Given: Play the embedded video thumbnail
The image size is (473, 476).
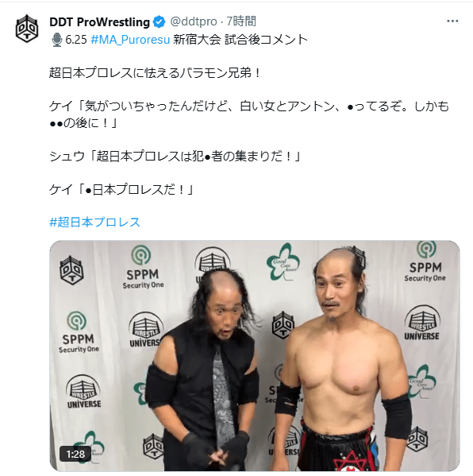Looking at the screenshot, I should 255,356.
